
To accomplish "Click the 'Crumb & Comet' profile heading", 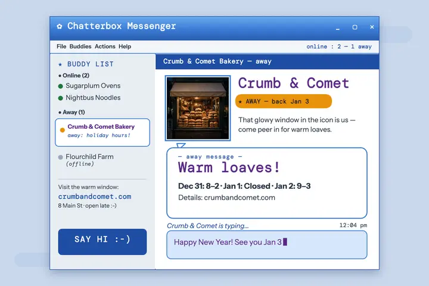I will [x=293, y=83].
